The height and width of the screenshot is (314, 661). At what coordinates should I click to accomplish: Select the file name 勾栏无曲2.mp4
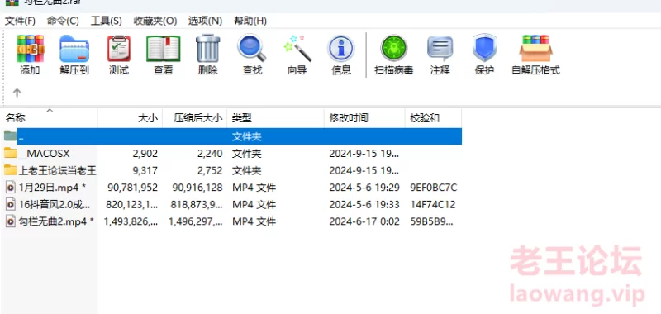coord(56,221)
